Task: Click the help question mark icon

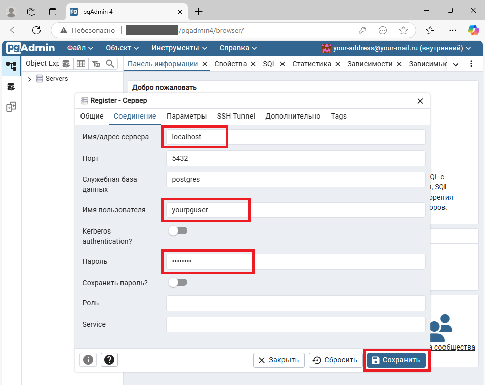Action: coord(109,360)
